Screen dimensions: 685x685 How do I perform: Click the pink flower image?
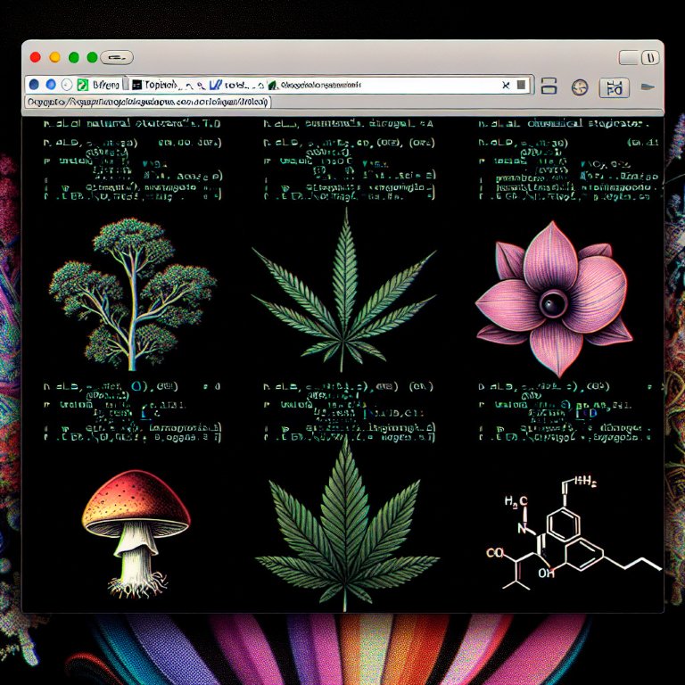pos(554,295)
